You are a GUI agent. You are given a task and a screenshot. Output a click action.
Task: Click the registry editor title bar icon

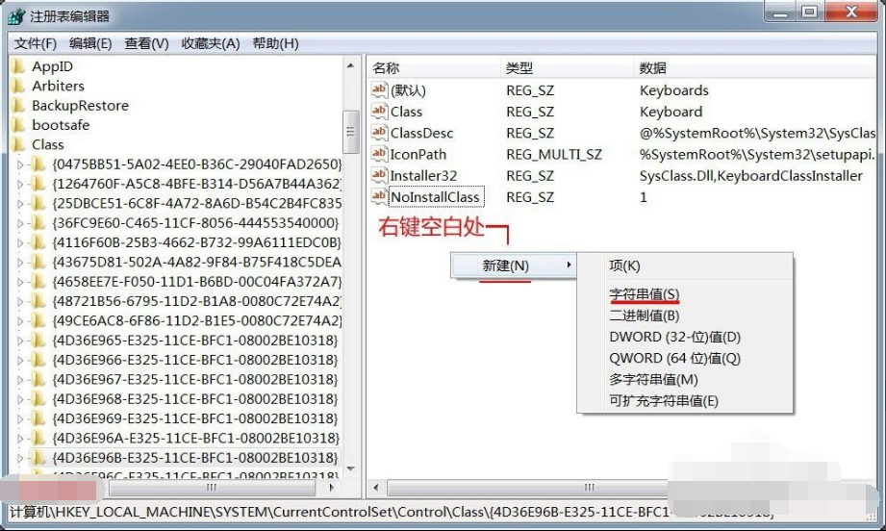[x=17, y=15]
